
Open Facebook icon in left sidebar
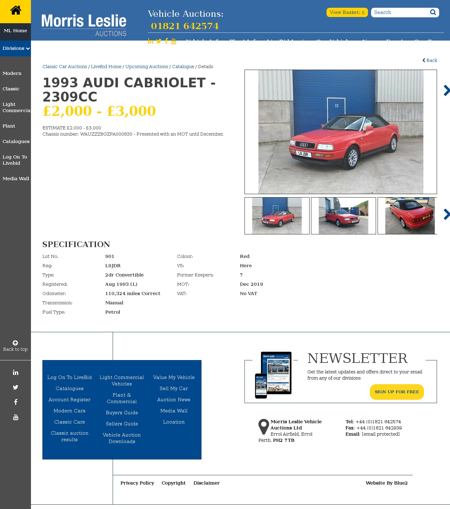(15, 402)
